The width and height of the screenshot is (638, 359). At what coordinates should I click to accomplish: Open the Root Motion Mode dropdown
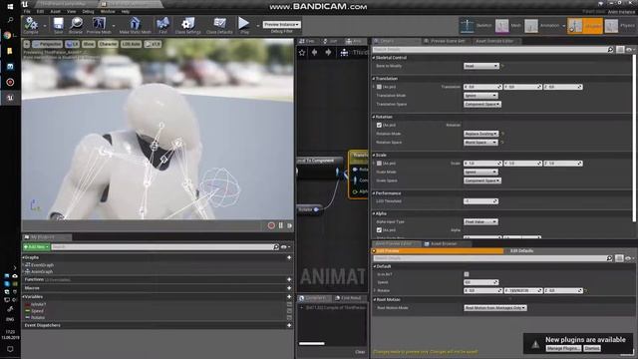click(495, 308)
